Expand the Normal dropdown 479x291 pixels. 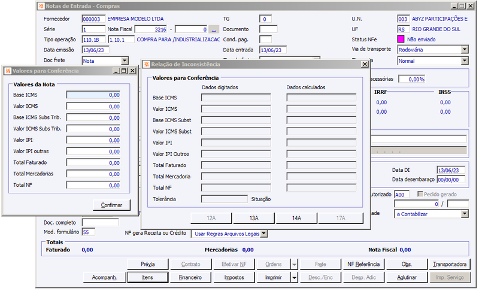465,60
